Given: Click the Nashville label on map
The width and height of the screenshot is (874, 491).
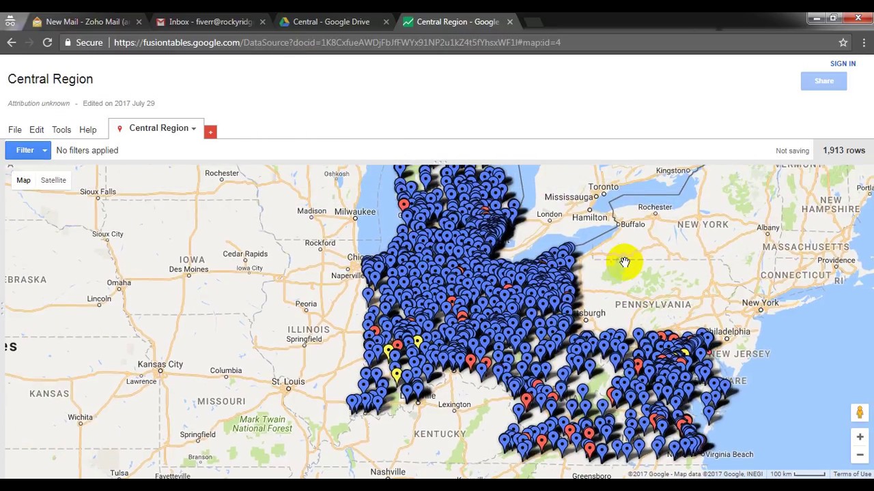Looking at the screenshot, I should point(388,472).
